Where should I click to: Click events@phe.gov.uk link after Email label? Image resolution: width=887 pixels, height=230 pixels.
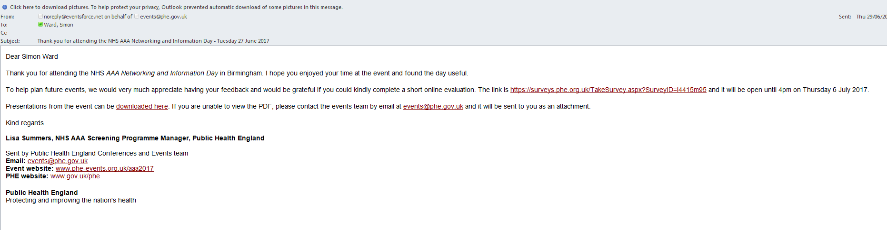pyautogui.click(x=58, y=161)
